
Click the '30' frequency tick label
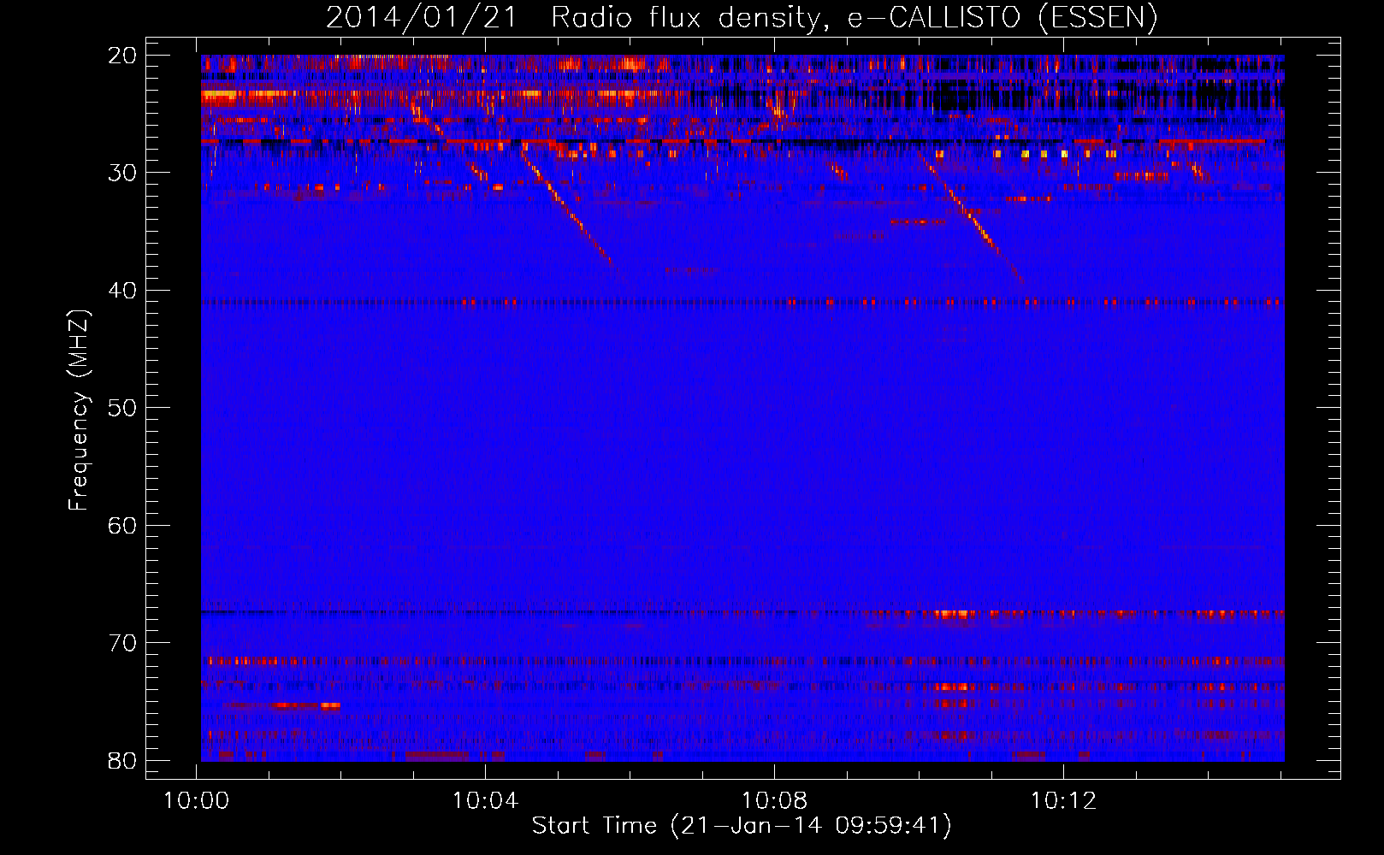[122, 173]
